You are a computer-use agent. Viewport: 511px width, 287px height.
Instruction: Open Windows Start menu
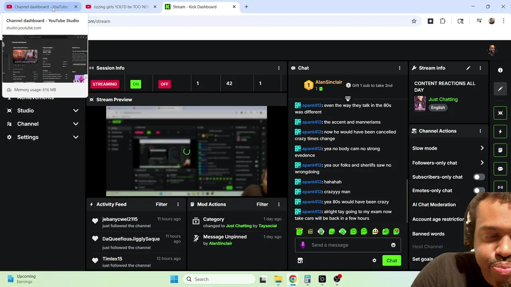click(174, 279)
